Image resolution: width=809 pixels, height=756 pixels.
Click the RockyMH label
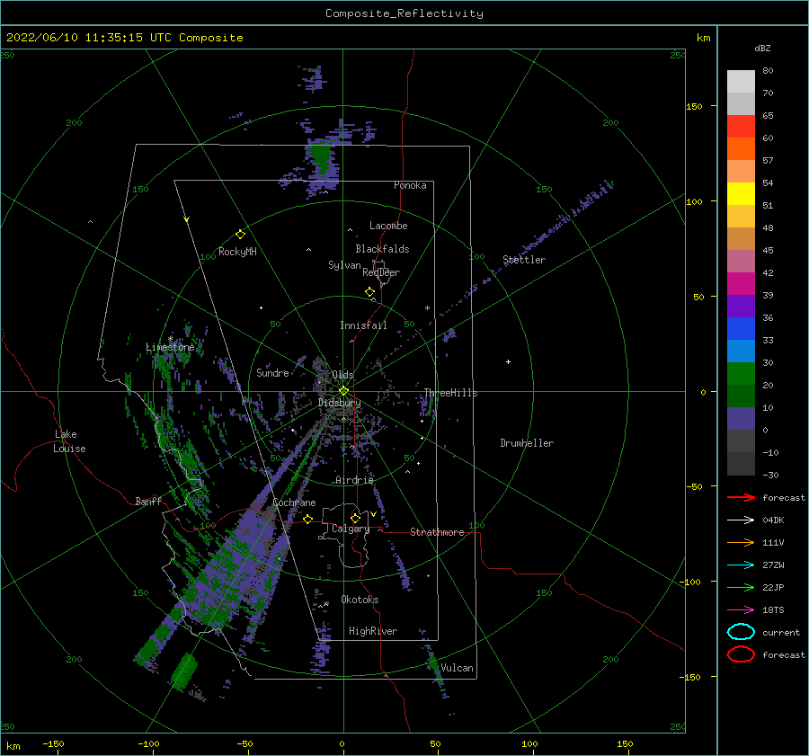[x=238, y=252]
